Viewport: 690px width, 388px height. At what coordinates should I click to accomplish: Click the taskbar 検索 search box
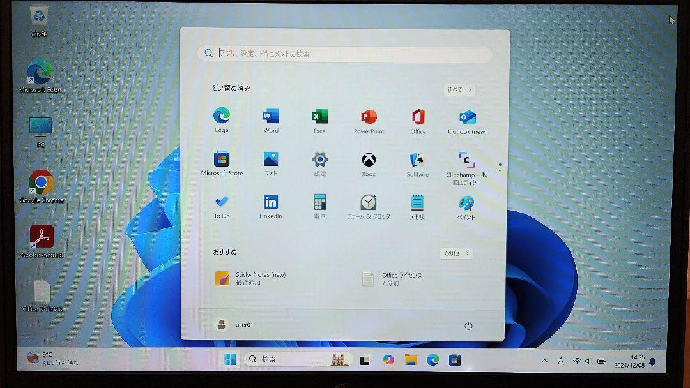pos(298,359)
